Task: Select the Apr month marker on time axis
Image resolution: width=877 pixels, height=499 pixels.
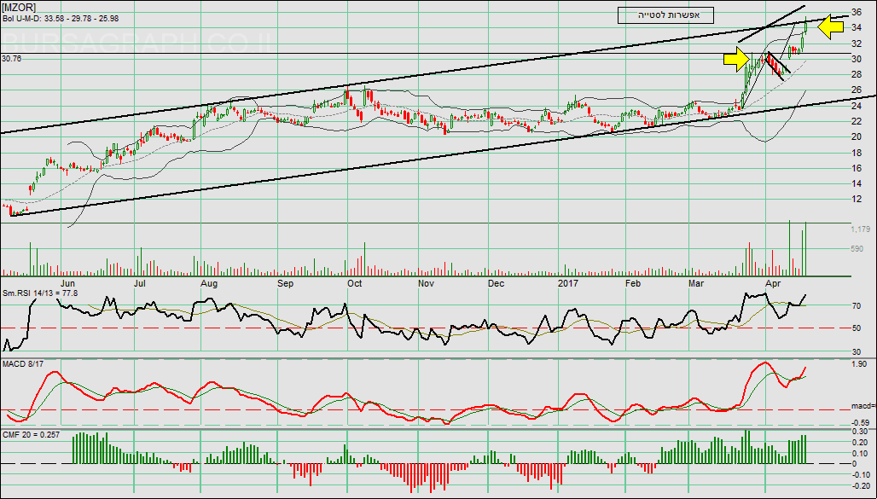Action: point(774,281)
